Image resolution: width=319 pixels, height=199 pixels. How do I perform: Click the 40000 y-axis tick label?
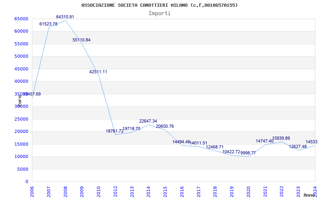click(x=22, y=82)
